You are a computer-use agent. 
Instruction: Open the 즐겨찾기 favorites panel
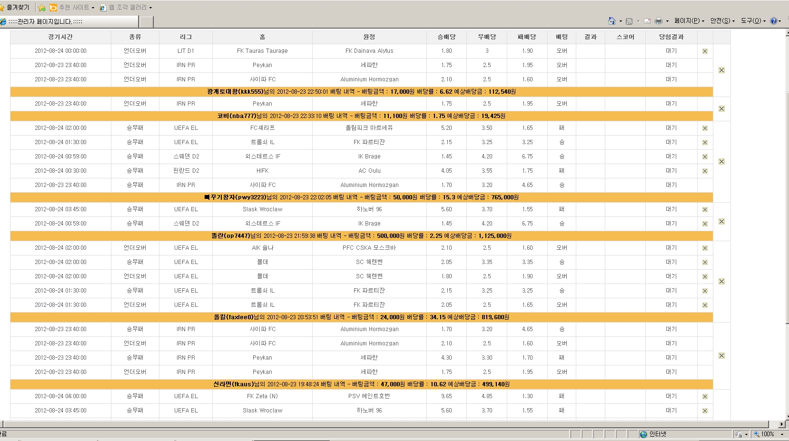15,8
